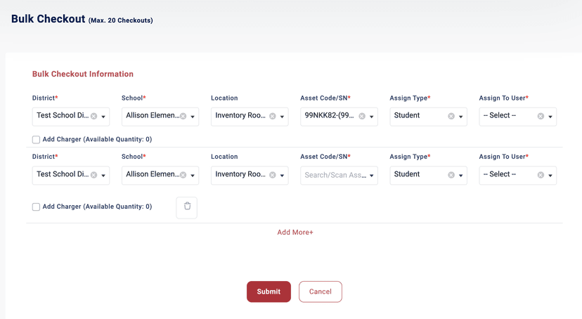Clear Location value in first row
582x319 pixels.
pos(272,116)
